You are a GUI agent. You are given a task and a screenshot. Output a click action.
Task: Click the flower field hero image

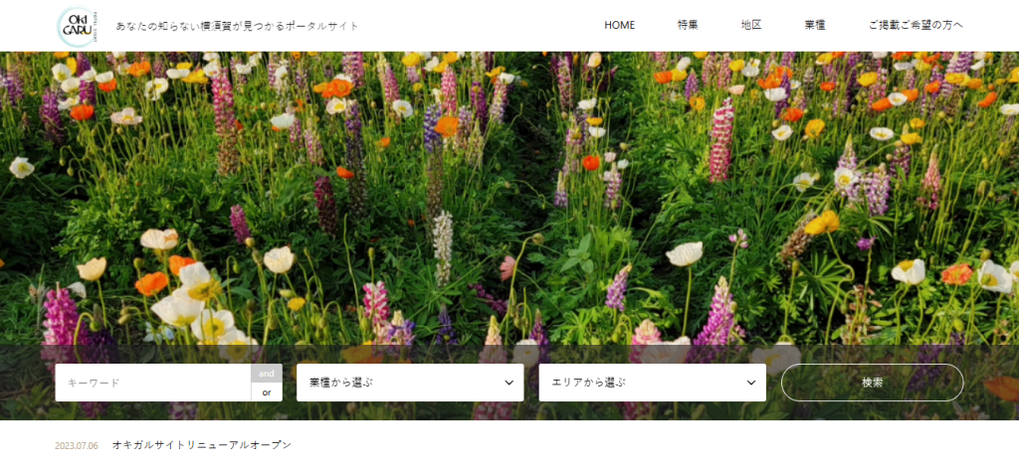(x=509, y=199)
